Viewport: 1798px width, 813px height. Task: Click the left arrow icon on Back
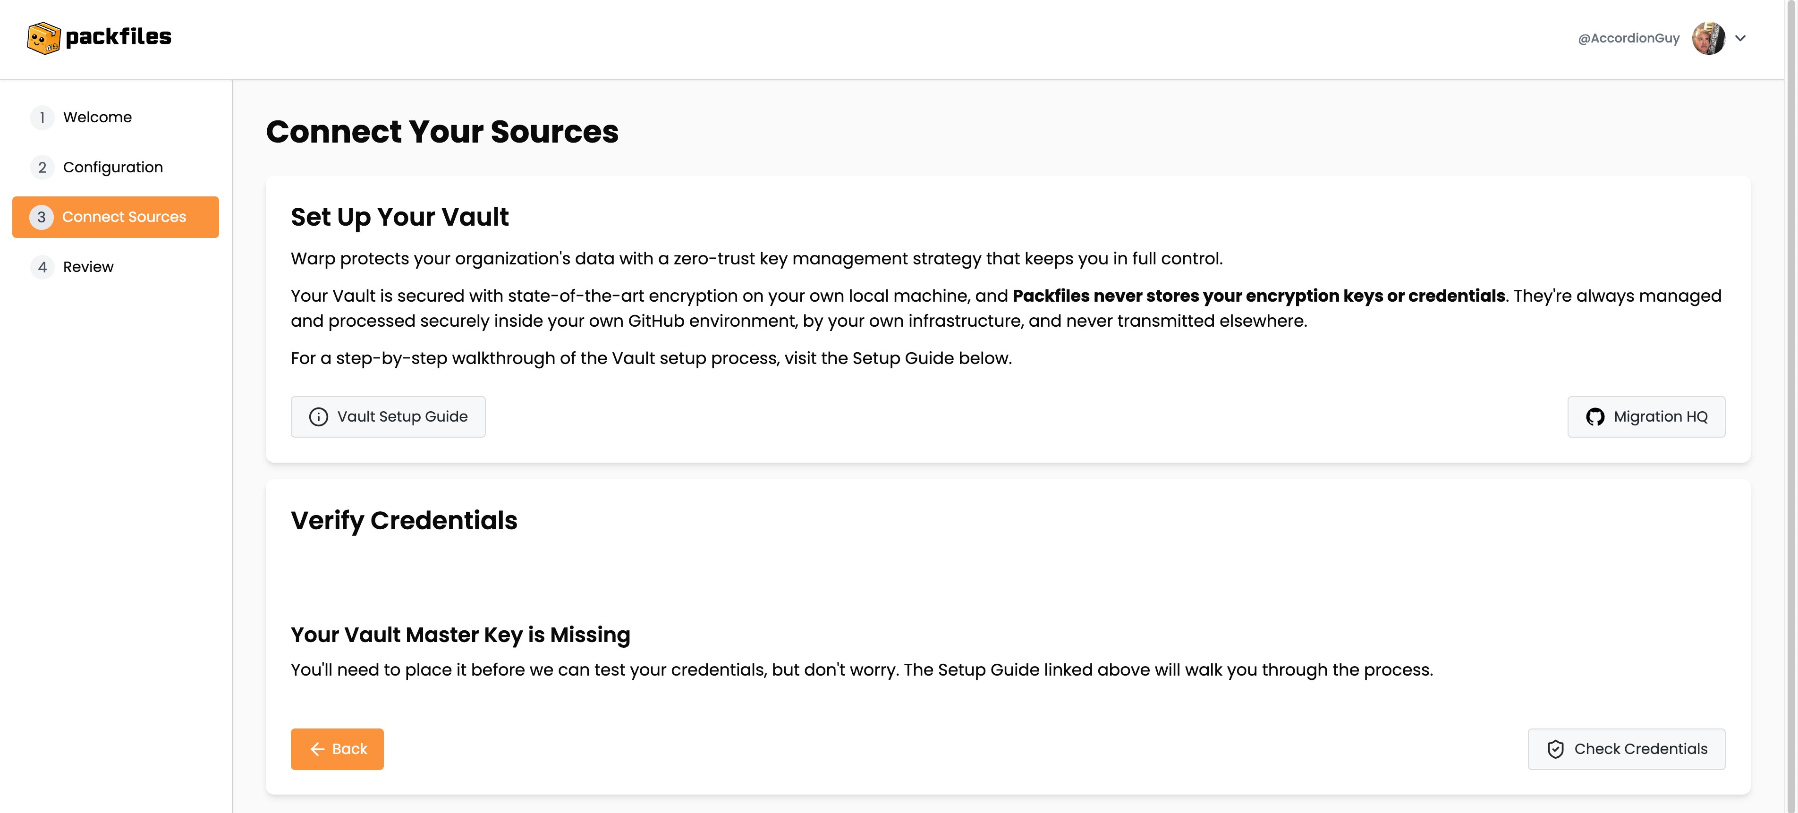pos(318,749)
